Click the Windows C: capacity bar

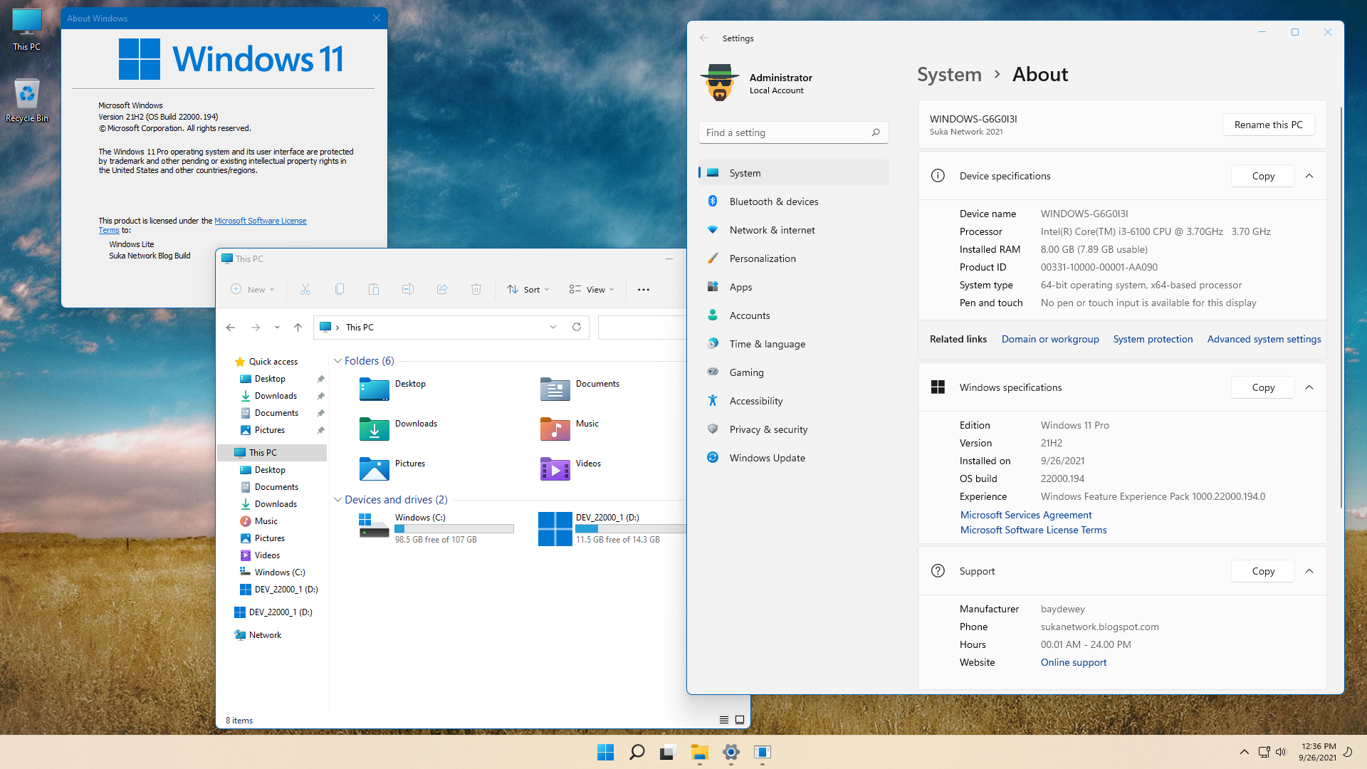[x=454, y=528]
